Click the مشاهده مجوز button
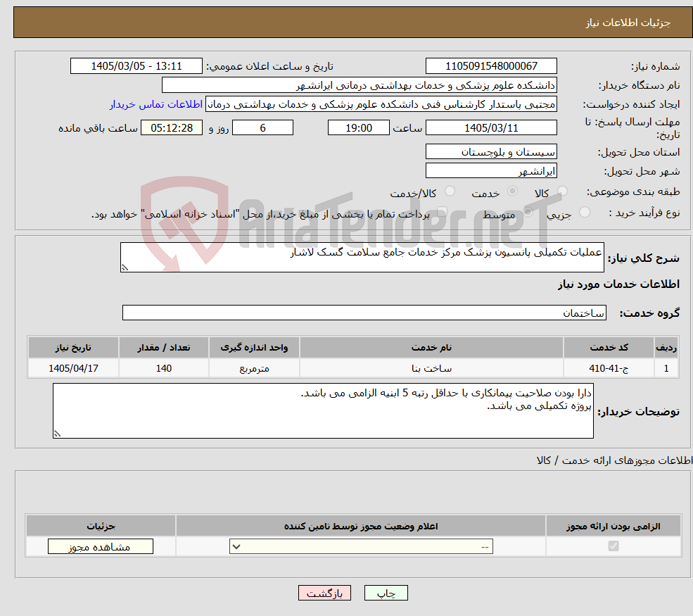This screenshot has width=693, height=616. pyautogui.click(x=101, y=546)
